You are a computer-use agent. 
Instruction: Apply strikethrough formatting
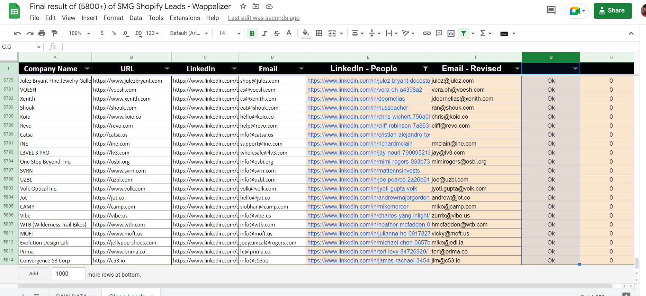coord(277,34)
